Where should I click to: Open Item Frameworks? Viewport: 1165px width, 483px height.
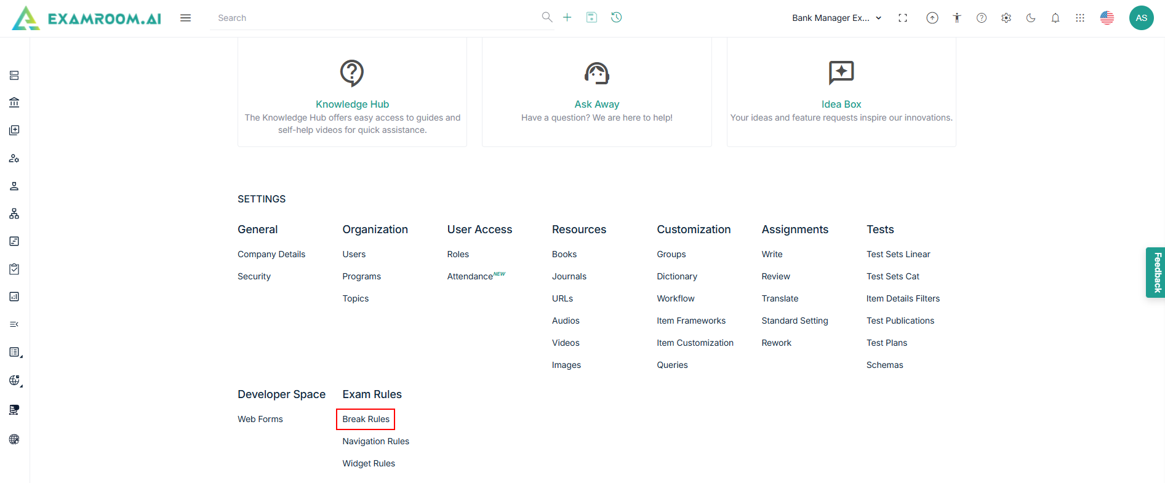tap(691, 321)
